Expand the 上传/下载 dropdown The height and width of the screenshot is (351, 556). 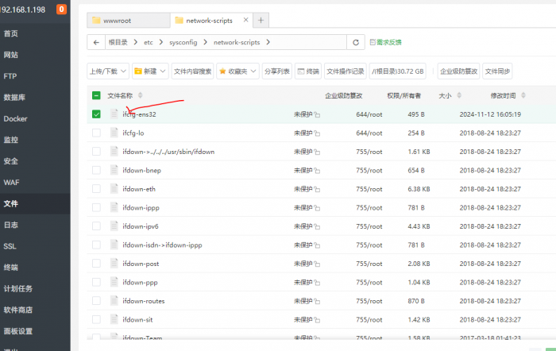coord(107,71)
